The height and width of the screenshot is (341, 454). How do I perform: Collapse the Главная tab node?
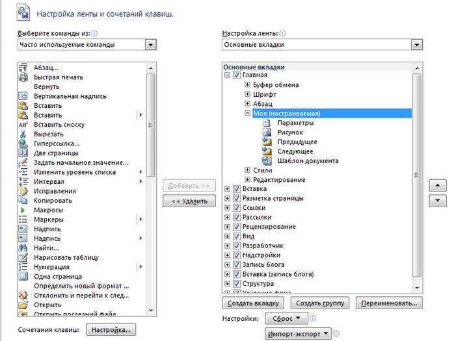click(227, 75)
